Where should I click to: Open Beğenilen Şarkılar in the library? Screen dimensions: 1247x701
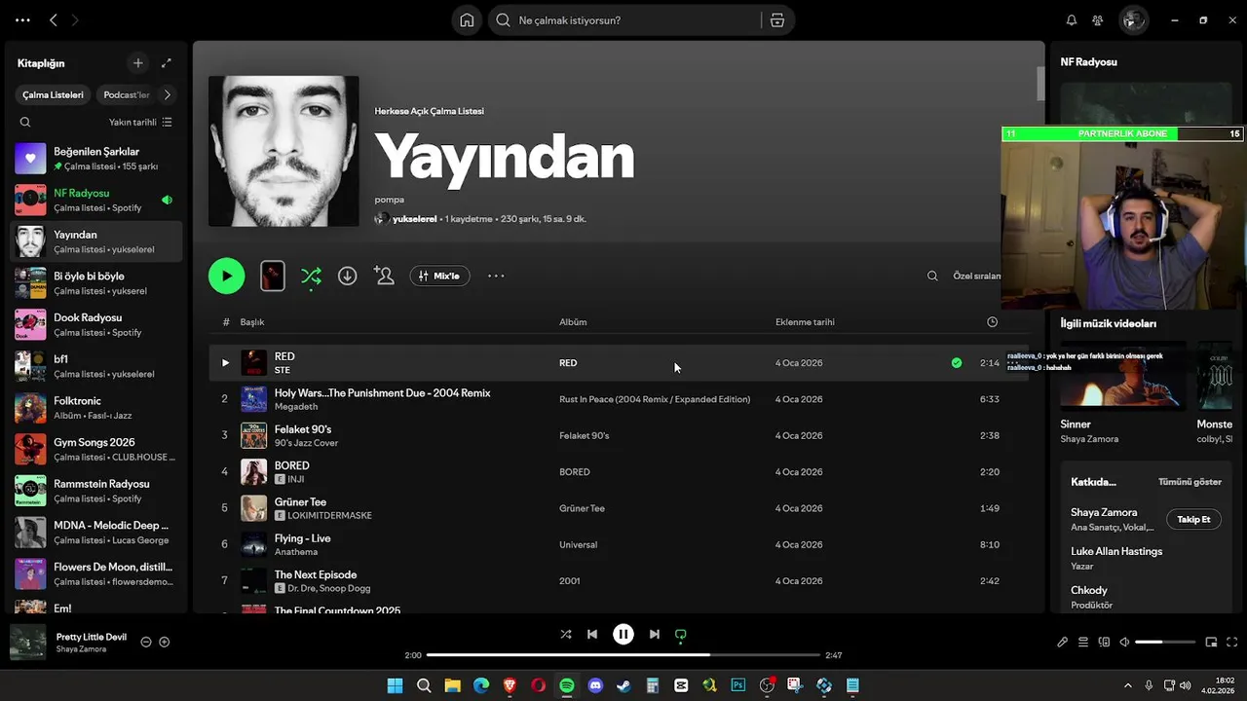click(x=94, y=159)
